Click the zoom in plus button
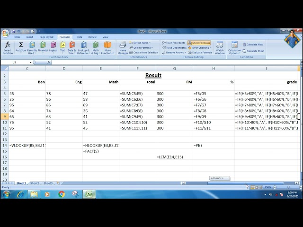The width and height of the screenshot is (303, 227). (301, 187)
